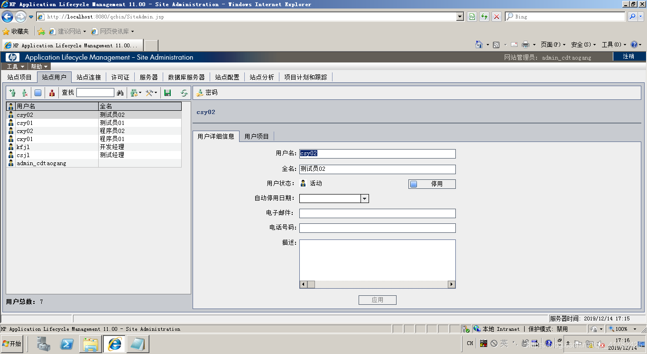Select user row admin_cdtaogang
Viewport: 647px width, 354px height.
click(94, 163)
